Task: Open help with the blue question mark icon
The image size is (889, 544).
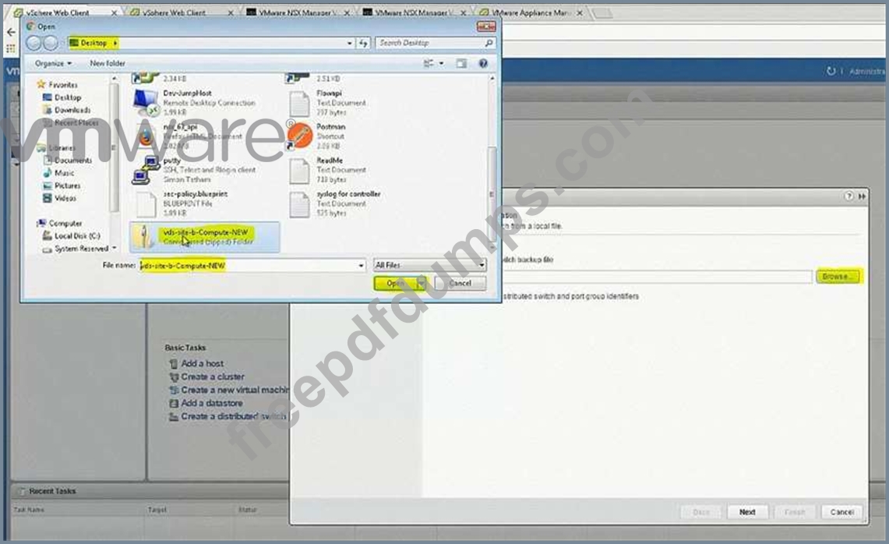Action: (x=483, y=64)
